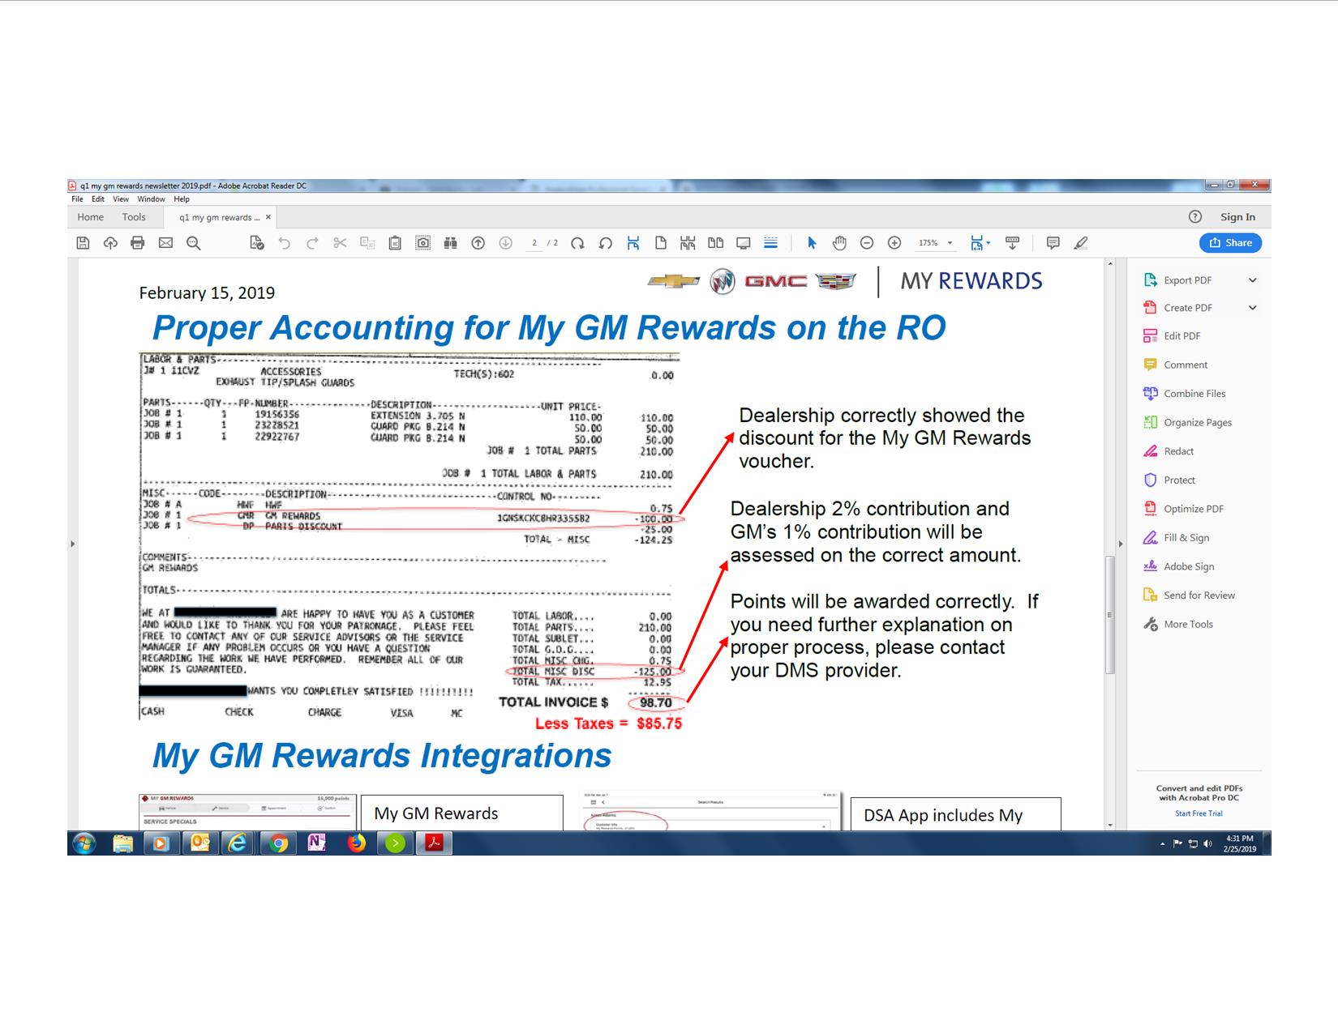
Task: Open Fill & Sign tool
Action: pos(1186,538)
